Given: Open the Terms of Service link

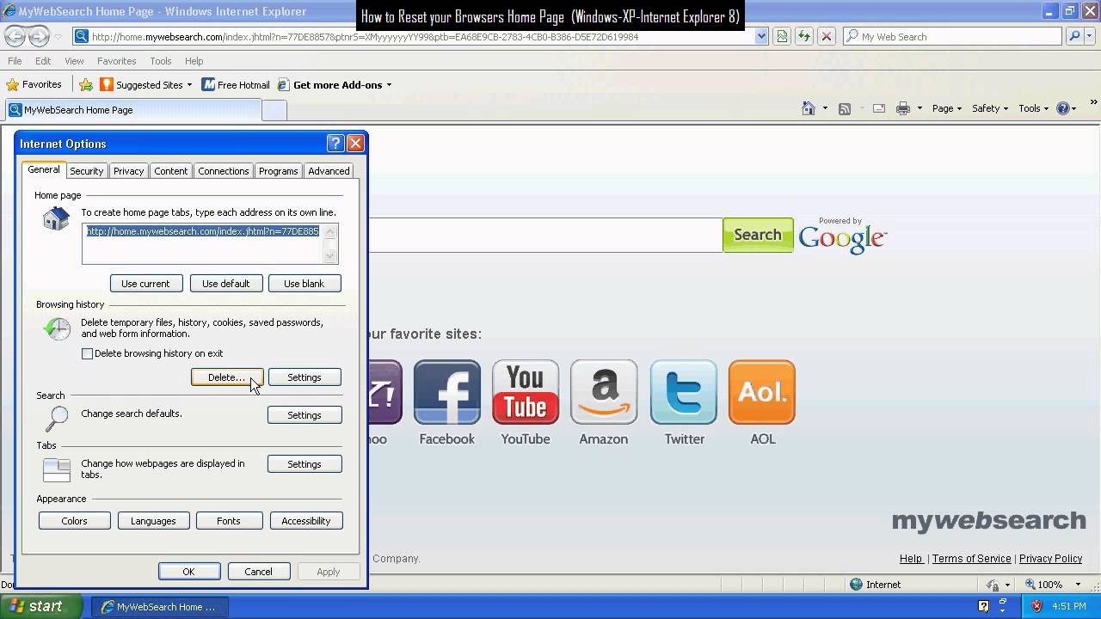Looking at the screenshot, I should click(971, 559).
